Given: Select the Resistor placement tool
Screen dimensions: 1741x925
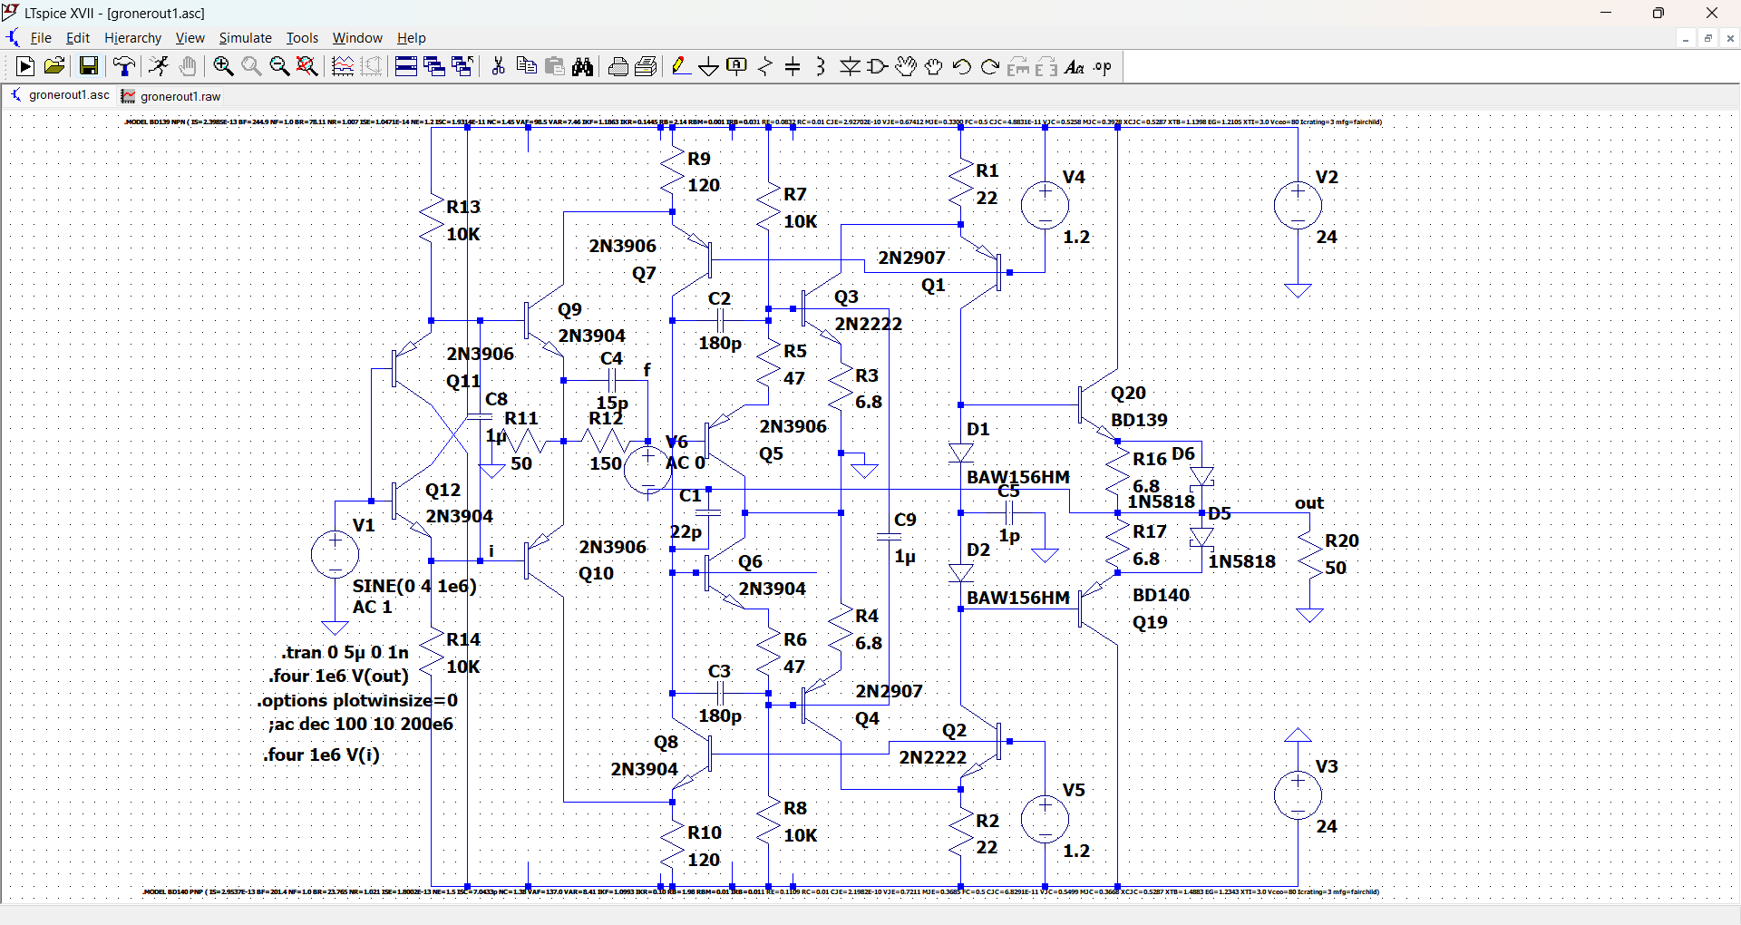Looking at the screenshot, I should click(x=765, y=66).
